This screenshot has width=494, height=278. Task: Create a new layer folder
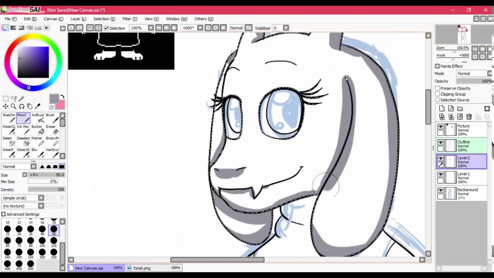pos(460,108)
